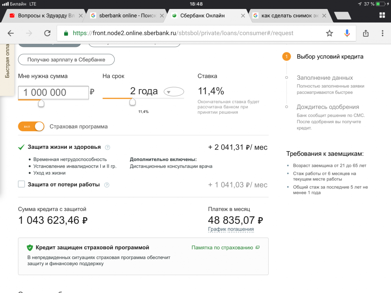
Task: Select 'Получаю зарплату в Сбербанке' button
Action: [x=66, y=59]
